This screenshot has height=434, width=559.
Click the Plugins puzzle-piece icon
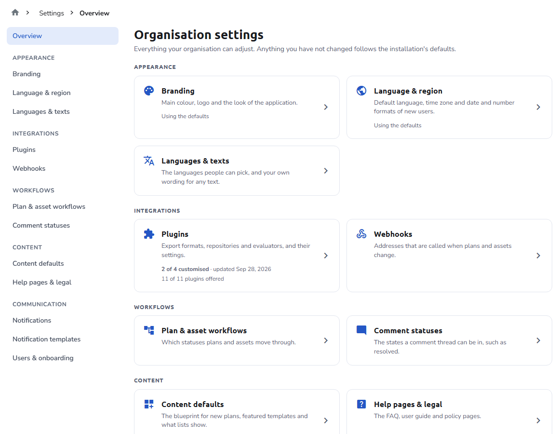click(148, 234)
